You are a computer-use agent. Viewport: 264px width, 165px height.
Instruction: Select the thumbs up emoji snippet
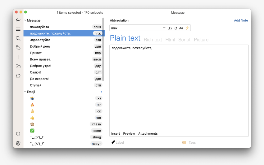tap(32, 118)
